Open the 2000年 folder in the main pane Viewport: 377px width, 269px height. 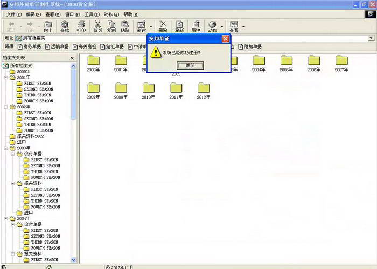tap(93, 64)
